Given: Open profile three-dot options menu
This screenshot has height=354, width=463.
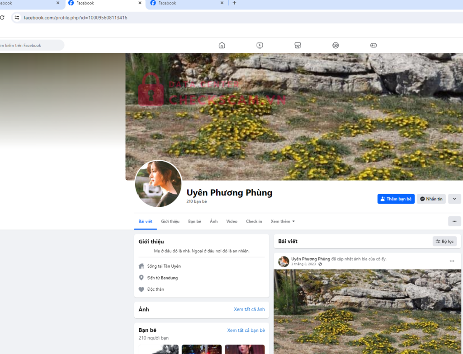Looking at the screenshot, I should [454, 221].
